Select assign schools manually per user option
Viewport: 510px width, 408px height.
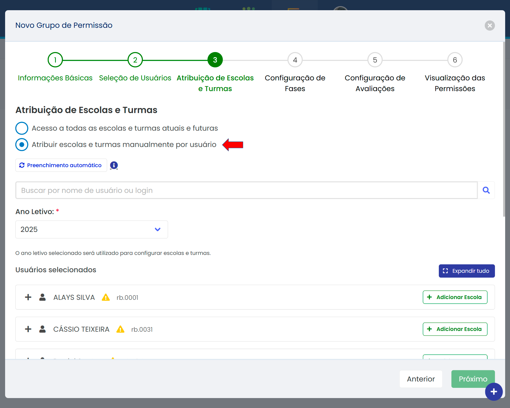point(22,144)
